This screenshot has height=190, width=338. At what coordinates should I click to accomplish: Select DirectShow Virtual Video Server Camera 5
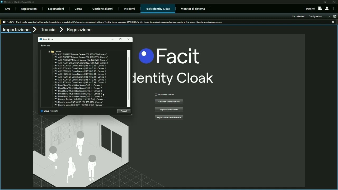click(80, 97)
